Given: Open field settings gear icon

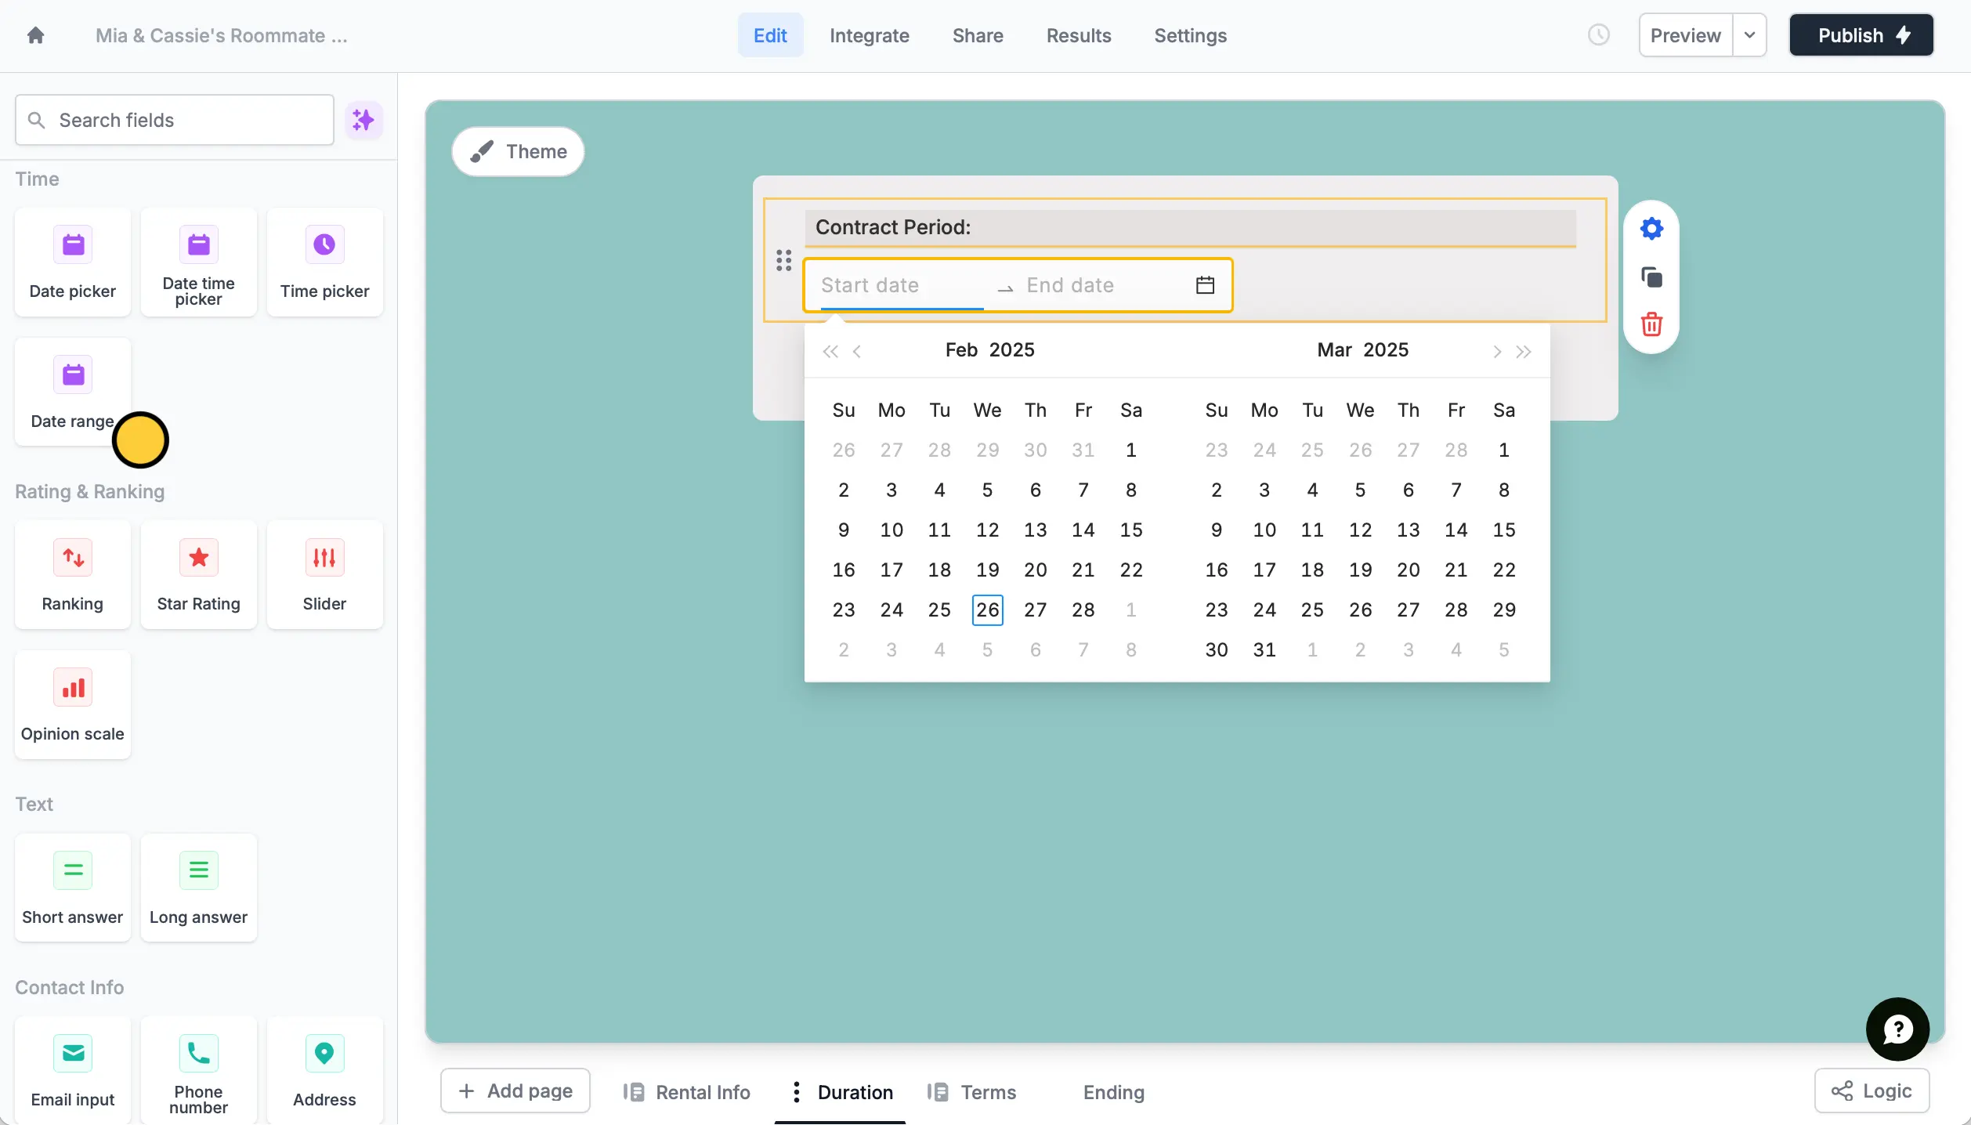Looking at the screenshot, I should click(x=1651, y=229).
